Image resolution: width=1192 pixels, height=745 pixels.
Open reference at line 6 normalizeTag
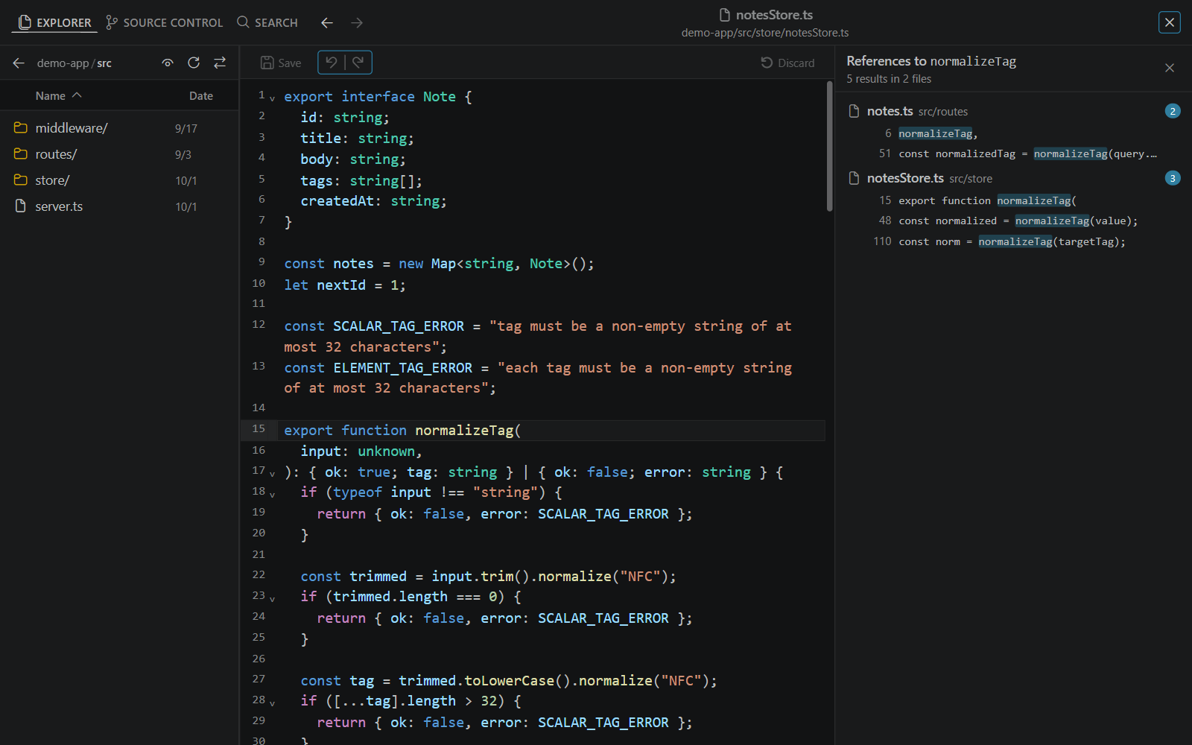pos(1013,133)
